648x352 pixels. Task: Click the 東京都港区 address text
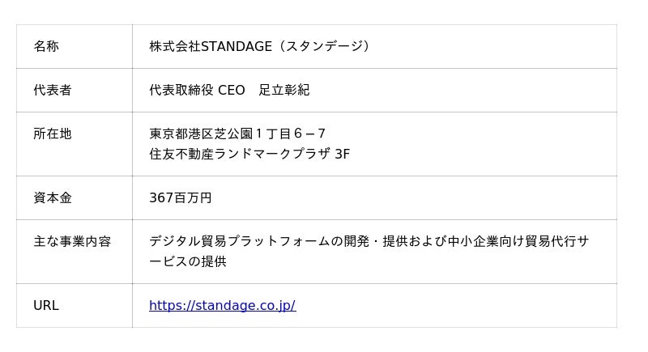click(x=181, y=134)
